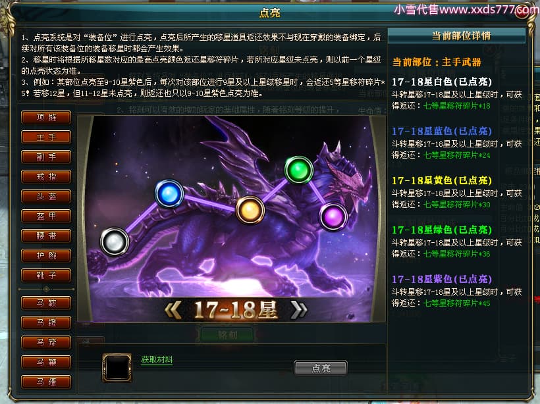Switch to the 主手 equipment tab
The width and height of the screenshot is (540, 404).
[46, 137]
